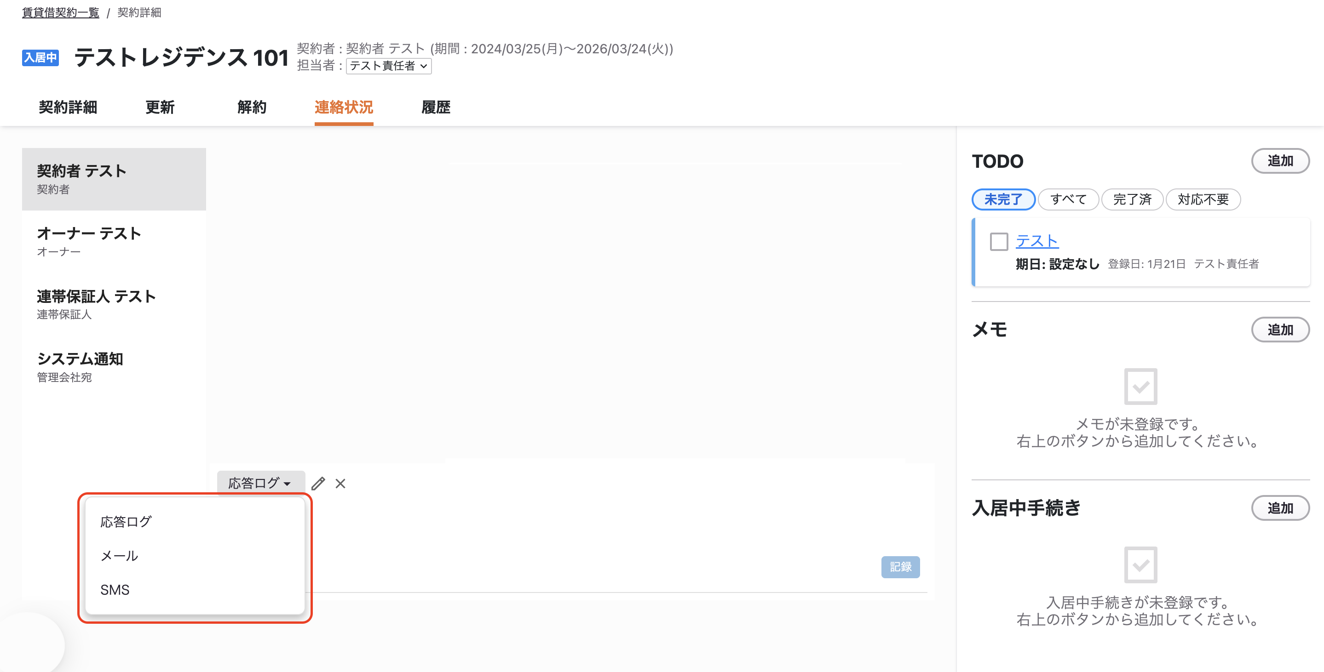The image size is (1324, 672).
Task: Go to the 解約 tab
Action: pyautogui.click(x=252, y=107)
